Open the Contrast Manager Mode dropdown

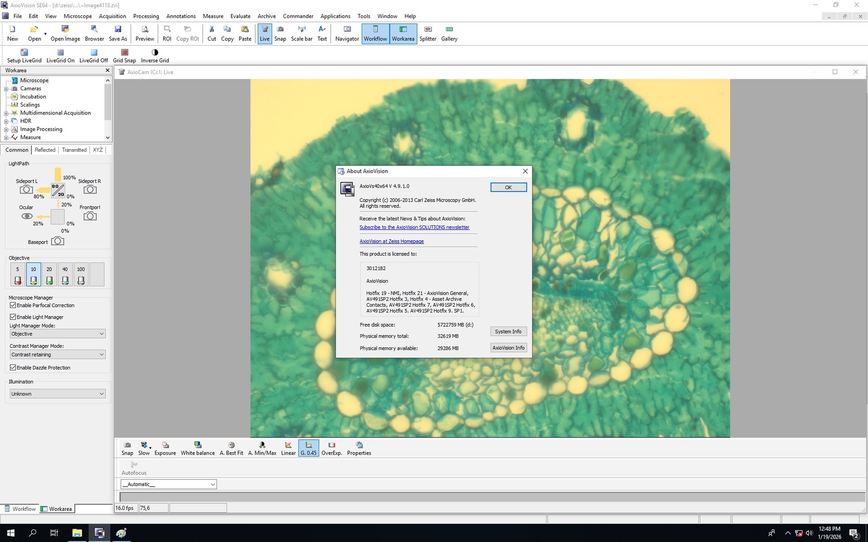(x=57, y=354)
